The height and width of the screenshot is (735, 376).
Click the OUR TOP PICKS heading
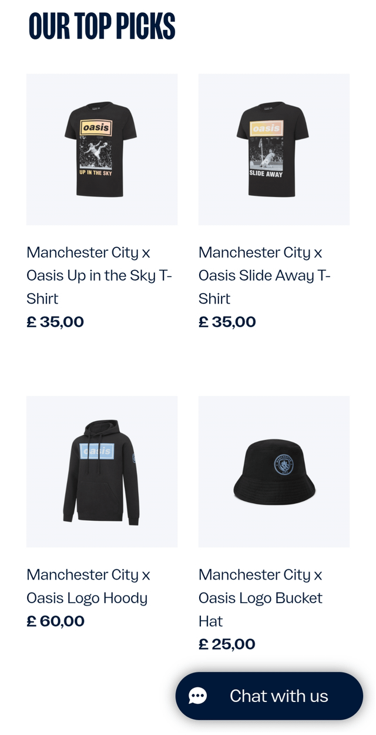(102, 26)
